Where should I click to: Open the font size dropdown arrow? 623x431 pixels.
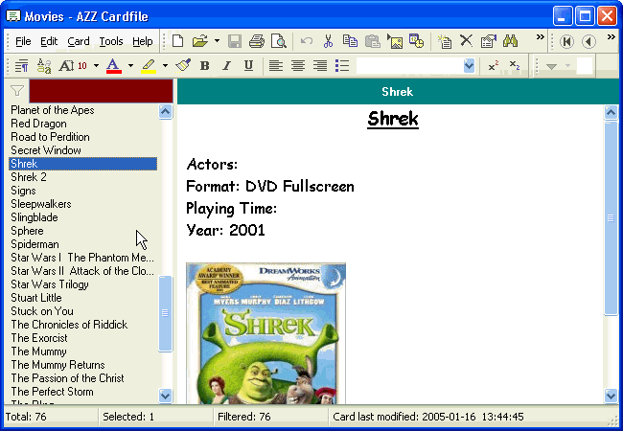pos(96,65)
